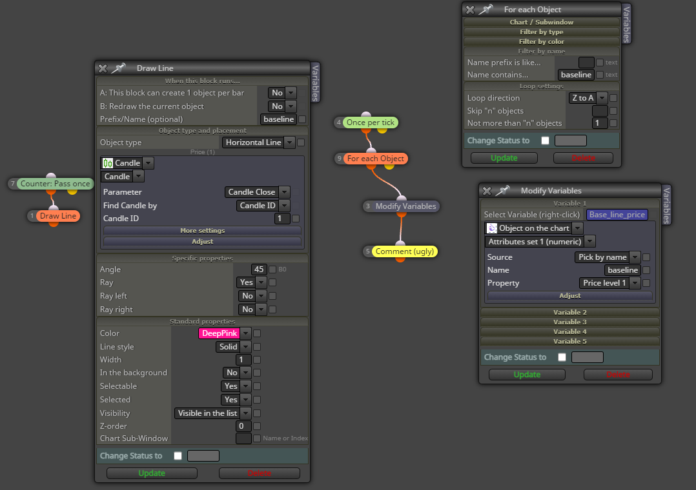696x490 pixels.
Task: Click the input connector atop Once per tick node
Action: 366,114
